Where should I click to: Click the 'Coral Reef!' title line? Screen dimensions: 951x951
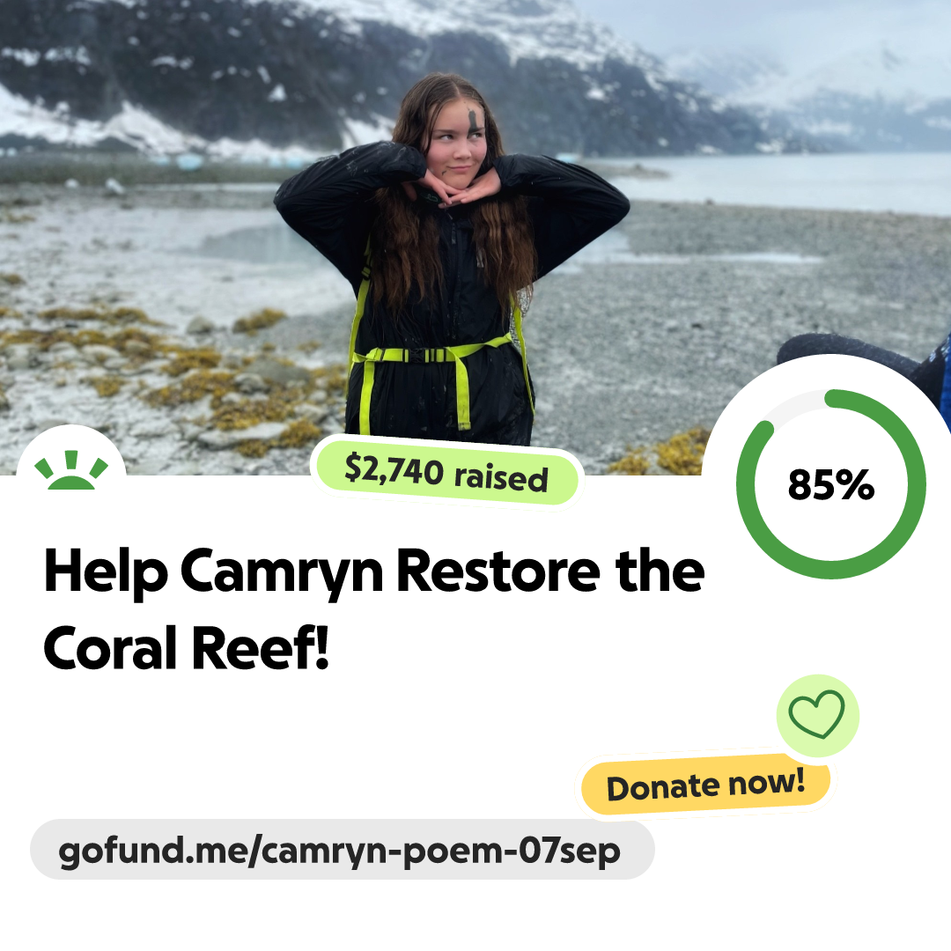coord(186,648)
